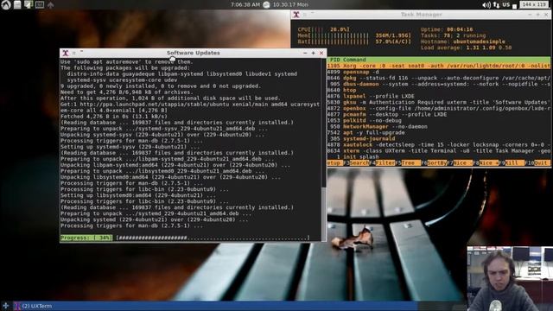The image size is (553, 311).
Task: Open the Software Updates window X menu icon
Action: tap(66, 53)
